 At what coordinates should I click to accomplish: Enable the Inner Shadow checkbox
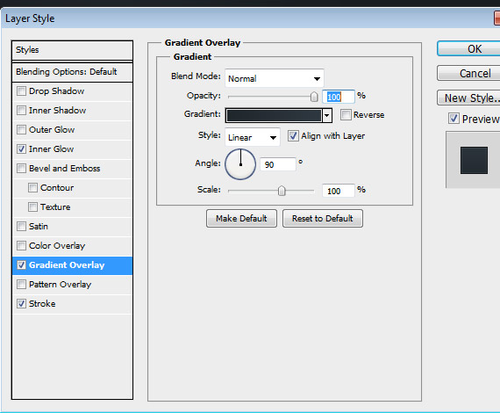[x=21, y=111]
